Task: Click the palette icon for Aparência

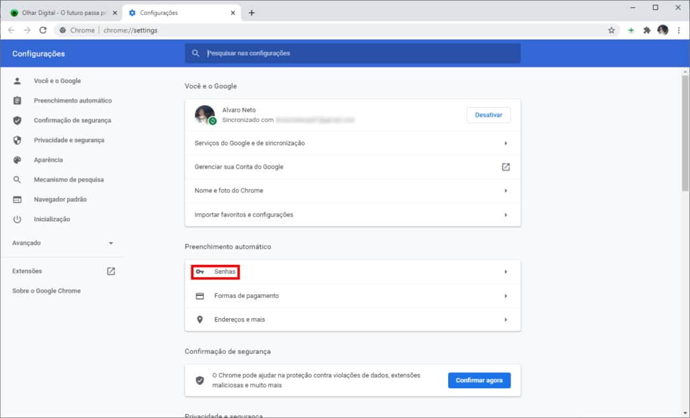Action: [x=17, y=160]
